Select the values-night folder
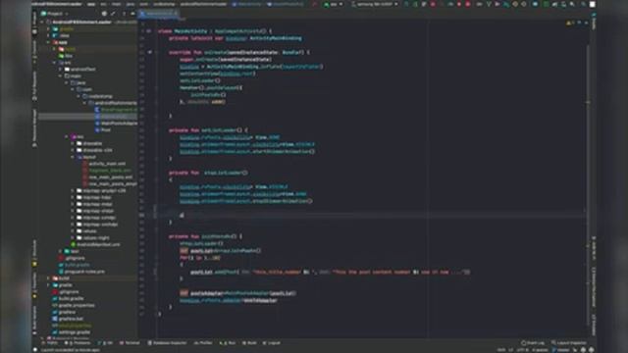The width and height of the screenshot is (628, 353). click(x=93, y=237)
